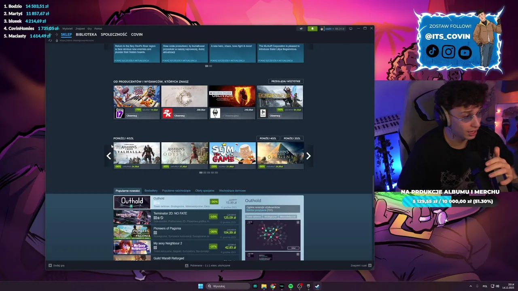Screen dimensions: 518x291
Task: Open Terminator 2D: NO FATE row
Action: tap(177, 217)
